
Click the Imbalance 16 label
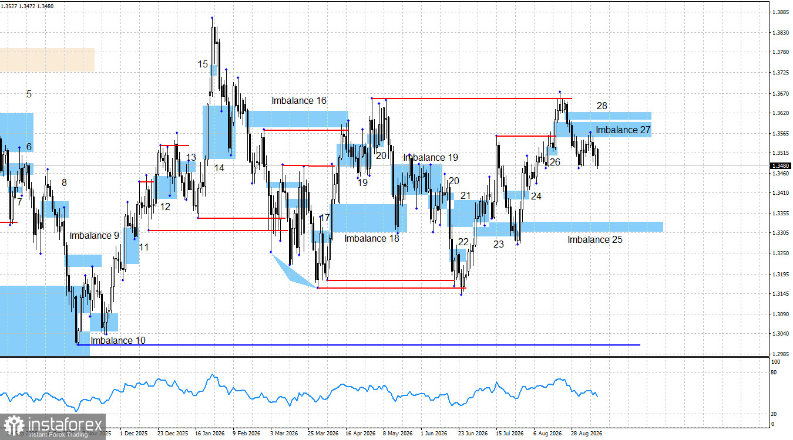pyautogui.click(x=298, y=101)
